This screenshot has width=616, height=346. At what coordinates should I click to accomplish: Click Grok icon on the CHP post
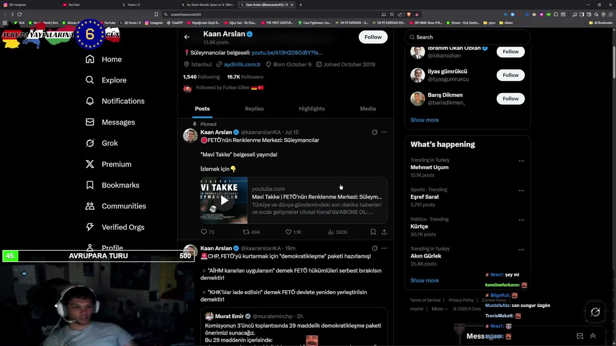click(x=374, y=248)
